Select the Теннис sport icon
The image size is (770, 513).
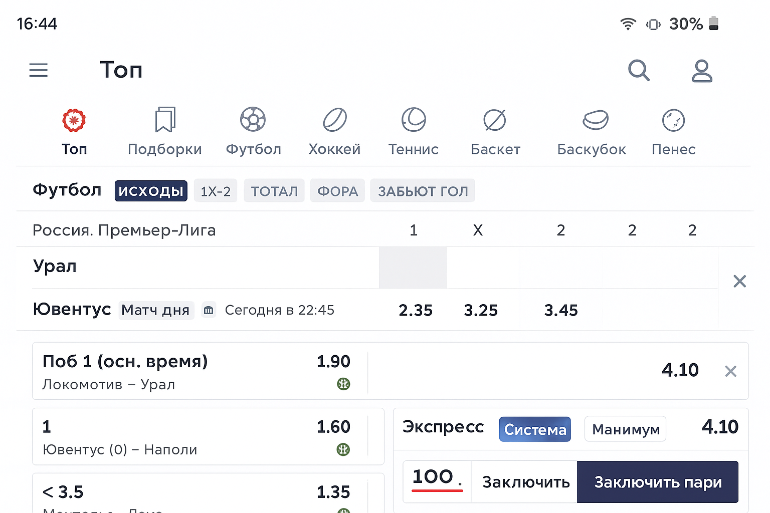click(x=414, y=120)
